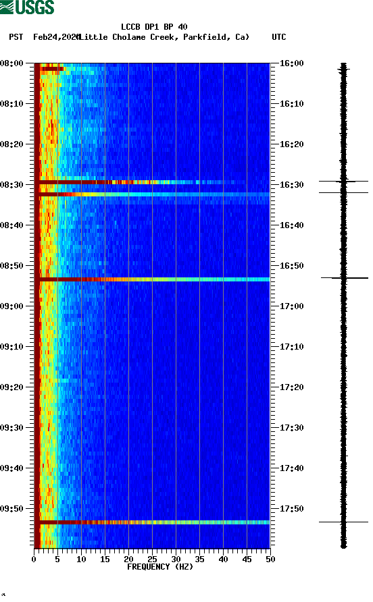Viewport: 373px width, 602px height.
Task: Click the 08:50 PST time label
Action: click(x=11, y=266)
